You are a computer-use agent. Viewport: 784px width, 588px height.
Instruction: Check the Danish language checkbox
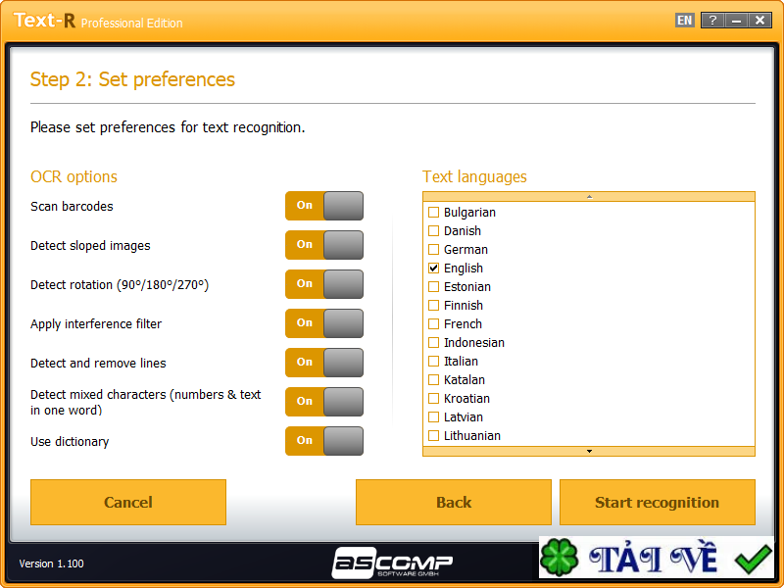click(433, 230)
